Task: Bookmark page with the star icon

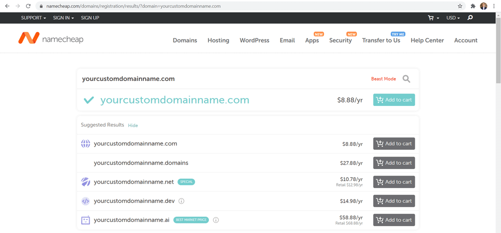Action: click(x=460, y=6)
